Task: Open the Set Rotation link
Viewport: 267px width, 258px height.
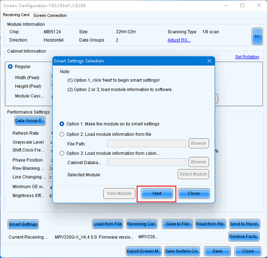Action: click(247, 57)
